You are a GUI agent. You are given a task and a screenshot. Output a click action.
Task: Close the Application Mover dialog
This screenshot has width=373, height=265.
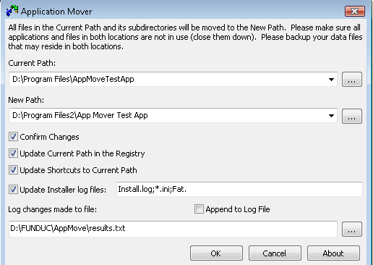pos(355,11)
